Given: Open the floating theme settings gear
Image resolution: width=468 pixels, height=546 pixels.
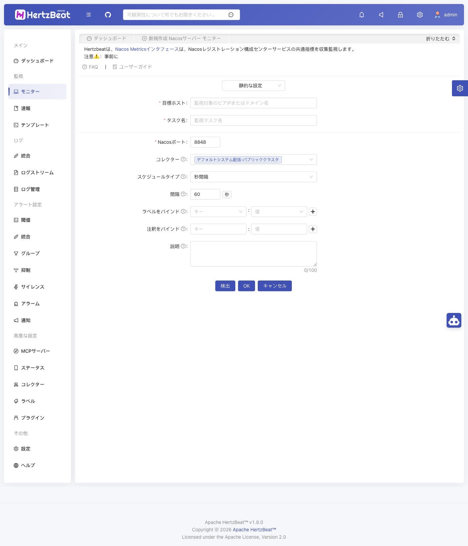Looking at the screenshot, I should click(460, 88).
